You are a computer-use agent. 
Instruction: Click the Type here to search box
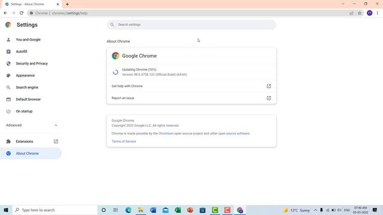point(54,210)
